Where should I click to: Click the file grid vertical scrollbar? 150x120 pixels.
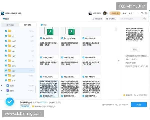pyautogui.click(x=116, y=29)
